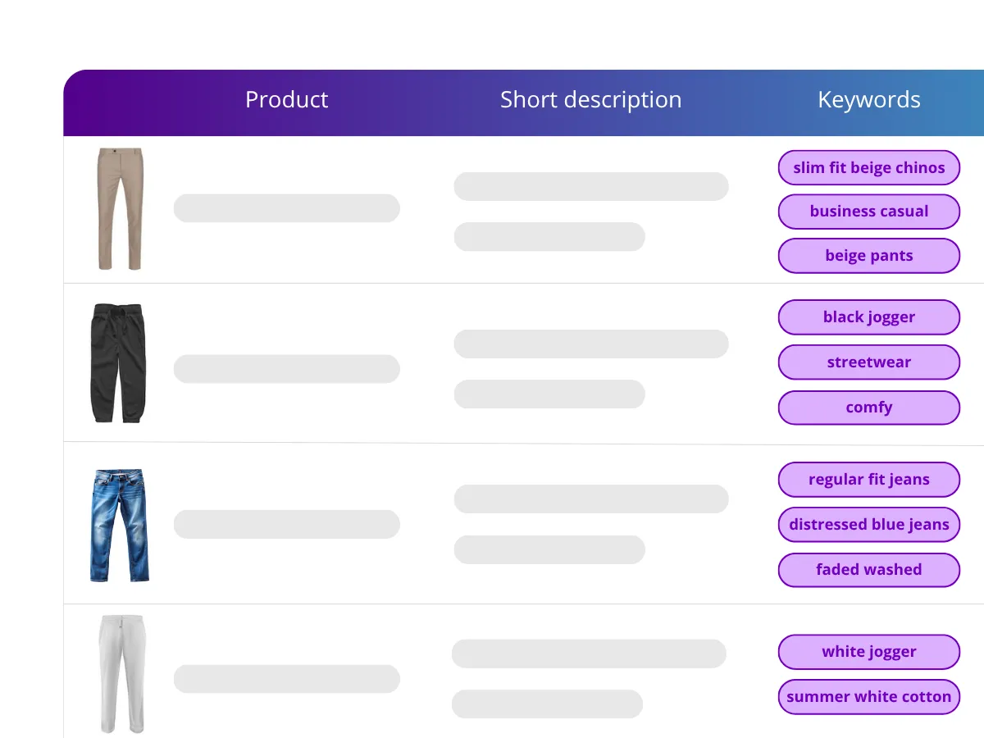The width and height of the screenshot is (984, 738).
Task: Select the "summer white cotton" keyword tag
Action: 868,697
